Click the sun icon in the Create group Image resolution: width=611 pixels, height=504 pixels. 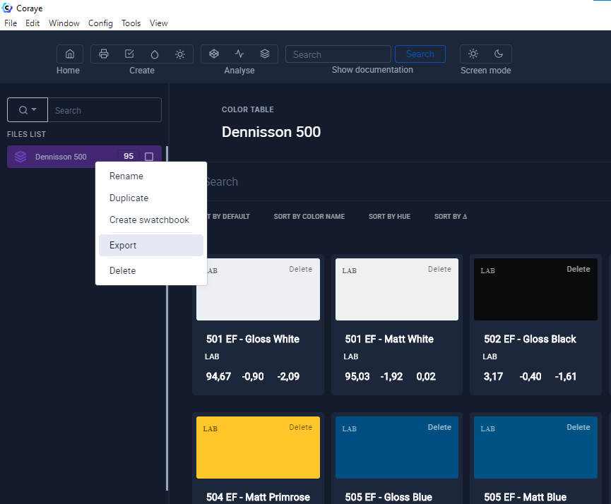pyautogui.click(x=180, y=54)
